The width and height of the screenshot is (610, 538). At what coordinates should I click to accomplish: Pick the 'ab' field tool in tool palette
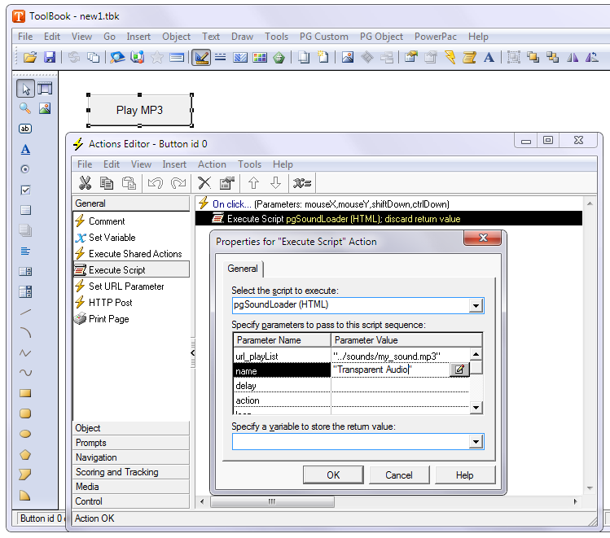point(25,129)
